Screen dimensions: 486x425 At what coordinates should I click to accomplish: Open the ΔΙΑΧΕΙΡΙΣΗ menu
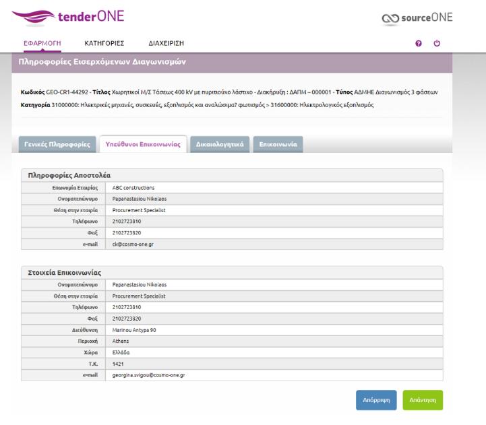[x=166, y=43]
